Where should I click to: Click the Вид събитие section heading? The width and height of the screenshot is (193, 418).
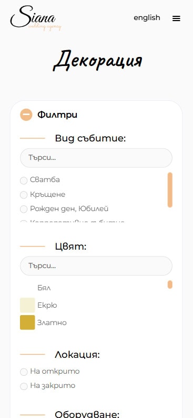pyautogui.click(x=90, y=138)
